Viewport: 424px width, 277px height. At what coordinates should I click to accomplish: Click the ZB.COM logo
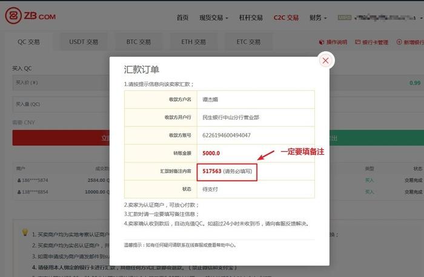coord(30,17)
